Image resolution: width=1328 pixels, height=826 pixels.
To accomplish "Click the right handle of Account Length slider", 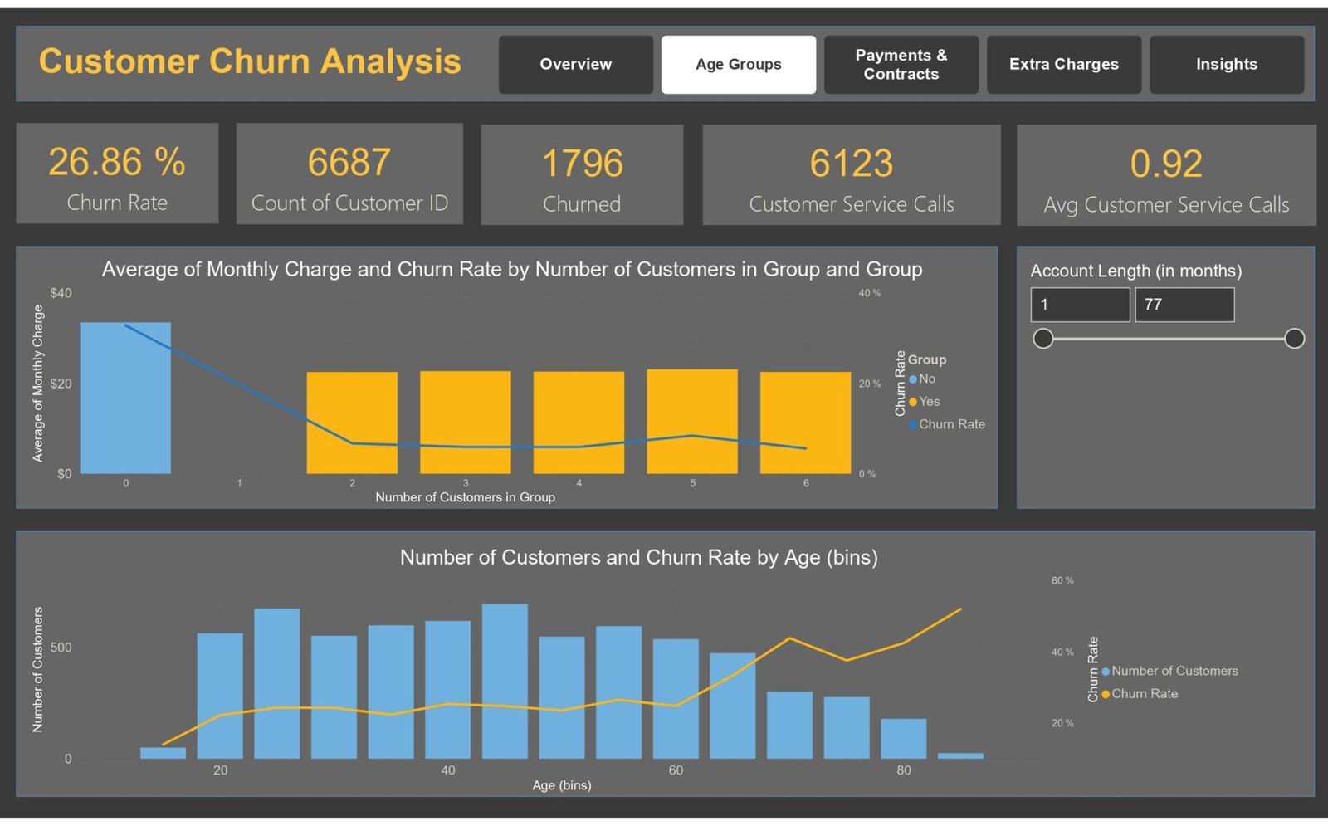I will coord(1294,339).
